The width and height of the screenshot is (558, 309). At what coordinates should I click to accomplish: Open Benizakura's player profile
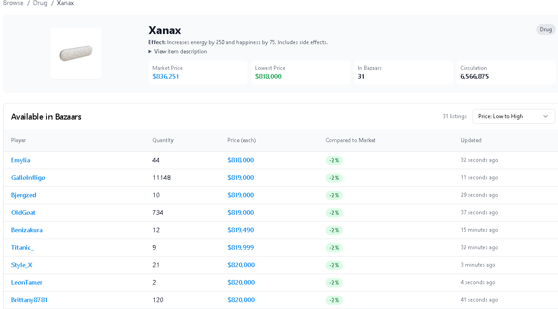coord(27,230)
